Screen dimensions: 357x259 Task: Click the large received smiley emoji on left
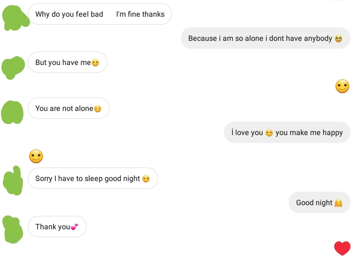click(x=36, y=156)
